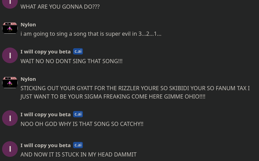259x161 pixels.
Task: Click the partial avatar beside 'WHAT ARE YOU GONNA DO???'
Action: [x=10, y=3]
